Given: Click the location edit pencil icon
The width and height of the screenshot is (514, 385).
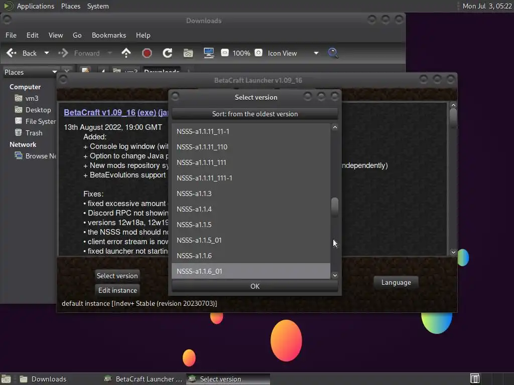Looking at the screenshot, I should [85, 71].
